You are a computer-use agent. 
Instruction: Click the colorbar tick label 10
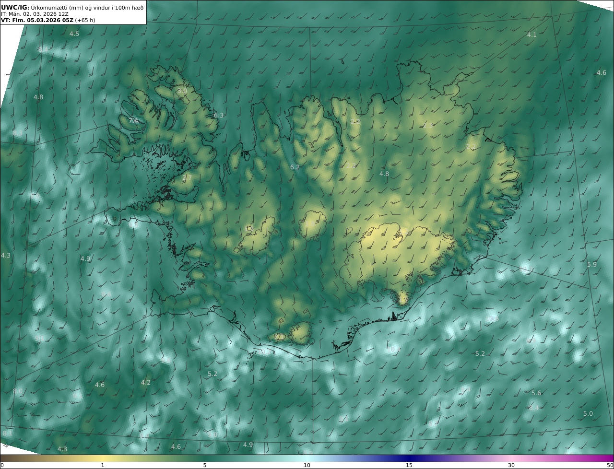(307, 465)
